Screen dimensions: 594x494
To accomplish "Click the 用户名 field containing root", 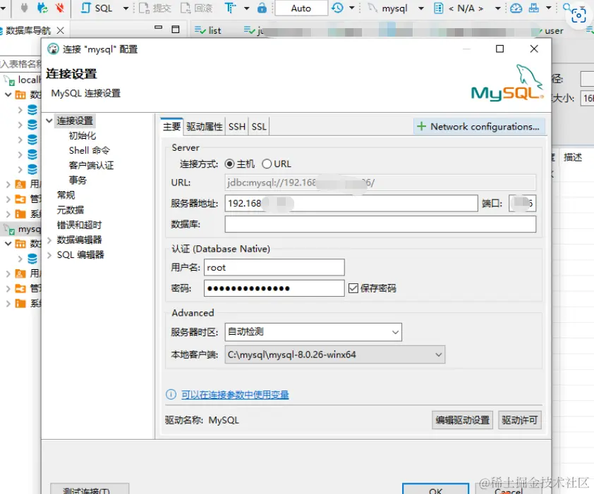I will pyautogui.click(x=274, y=268).
